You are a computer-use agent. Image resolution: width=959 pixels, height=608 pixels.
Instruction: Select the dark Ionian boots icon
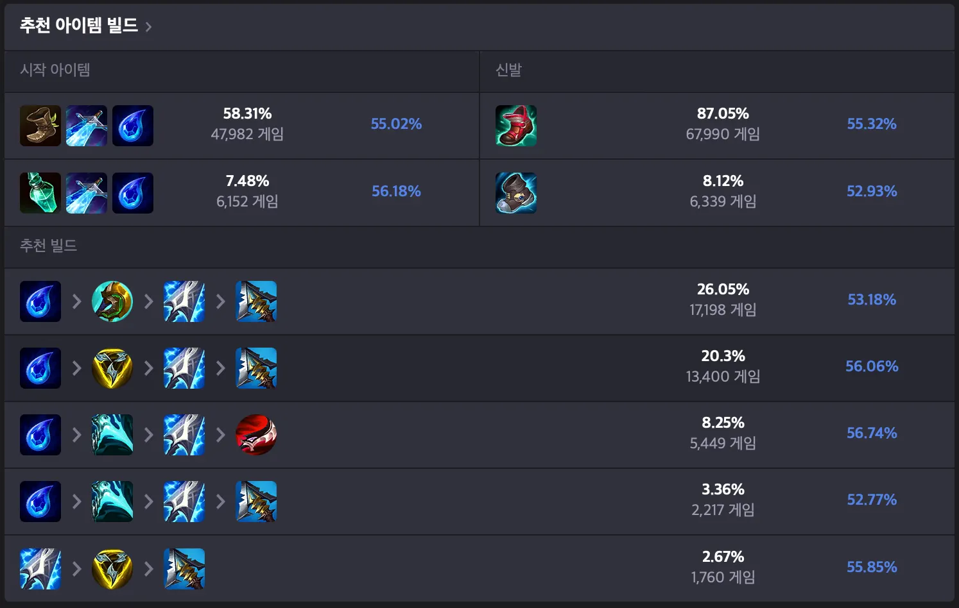(515, 192)
